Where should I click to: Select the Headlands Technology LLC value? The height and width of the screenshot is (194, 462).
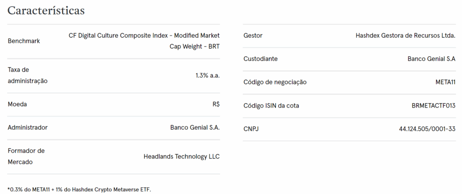pyautogui.click(x=181, y=156)
